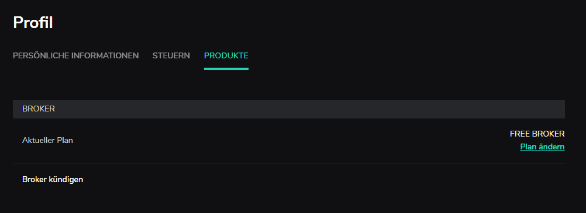The image size is (586, 213).
Task: Select the Broker kündigen row
Action: coord(289,179)
